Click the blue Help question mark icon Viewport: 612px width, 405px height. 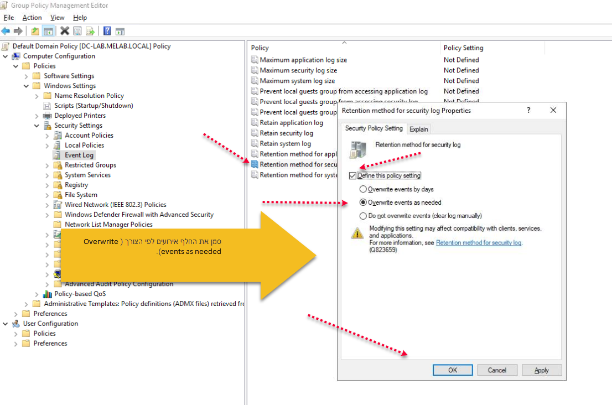coord(107,32)
